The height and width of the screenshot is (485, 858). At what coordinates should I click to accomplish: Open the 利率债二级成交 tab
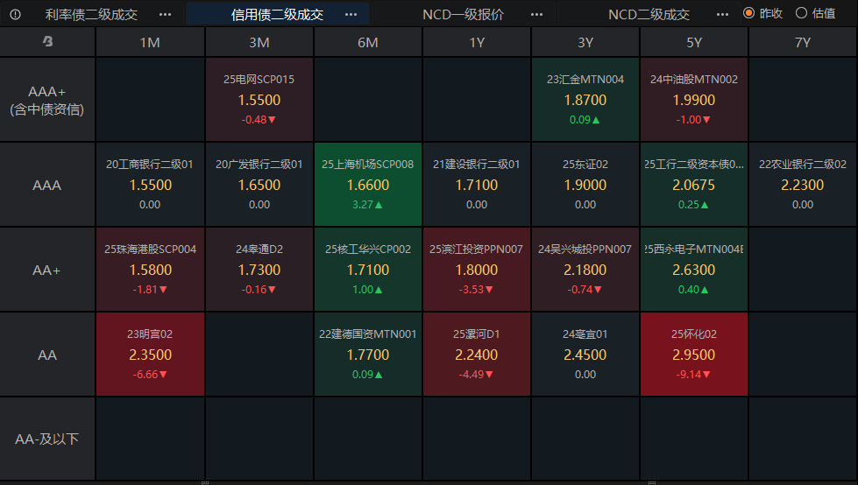tap(91, 14)
